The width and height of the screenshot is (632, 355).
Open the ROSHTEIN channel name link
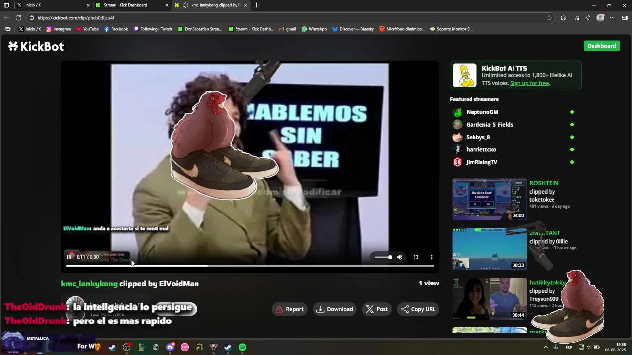tap(544, 183)
